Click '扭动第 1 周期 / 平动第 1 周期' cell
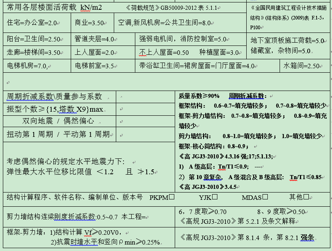Screen dimensions: 332x251 [x=59, y=134]
